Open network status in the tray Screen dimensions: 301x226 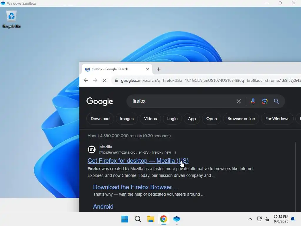[x=259, y=219]
